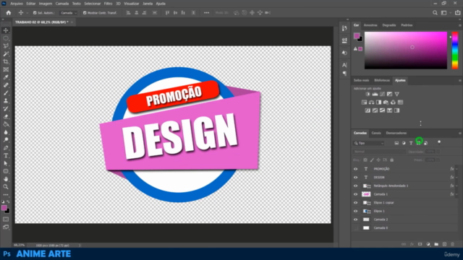Viewport: 463px width, 260px height.
Task: Select the Move tool in left toolbar
Action: (6, 30)
